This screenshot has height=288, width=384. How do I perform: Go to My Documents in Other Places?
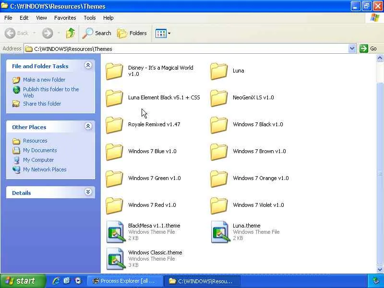pos(40,150)
